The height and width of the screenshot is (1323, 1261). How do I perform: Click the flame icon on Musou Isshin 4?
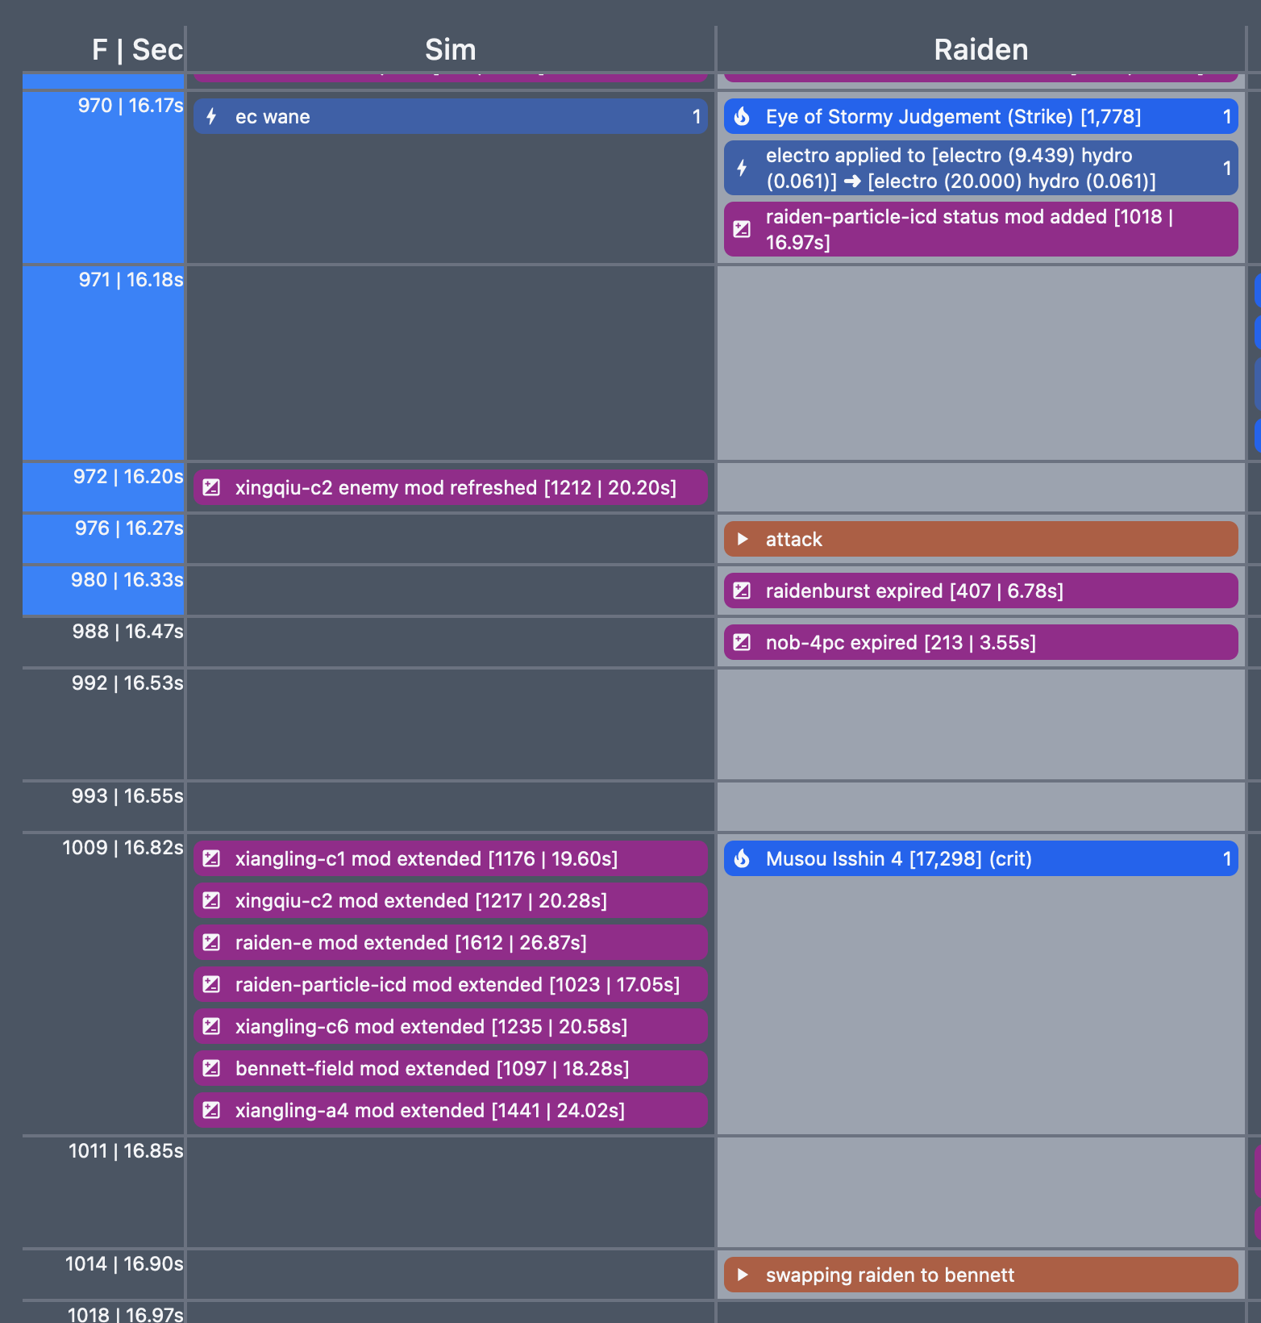tap(742, 859)
